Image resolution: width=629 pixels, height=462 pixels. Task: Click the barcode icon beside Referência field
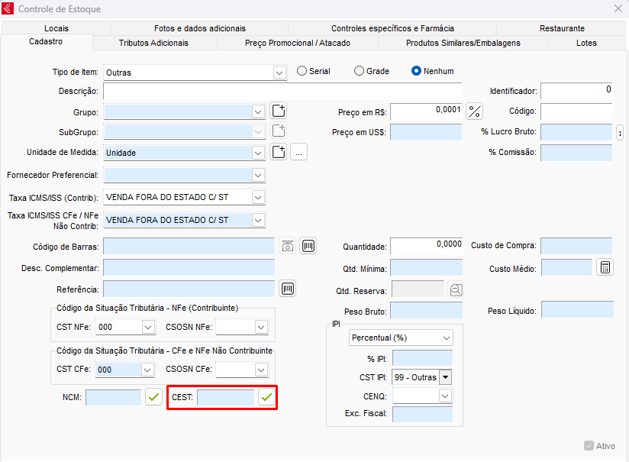[288, 289]
